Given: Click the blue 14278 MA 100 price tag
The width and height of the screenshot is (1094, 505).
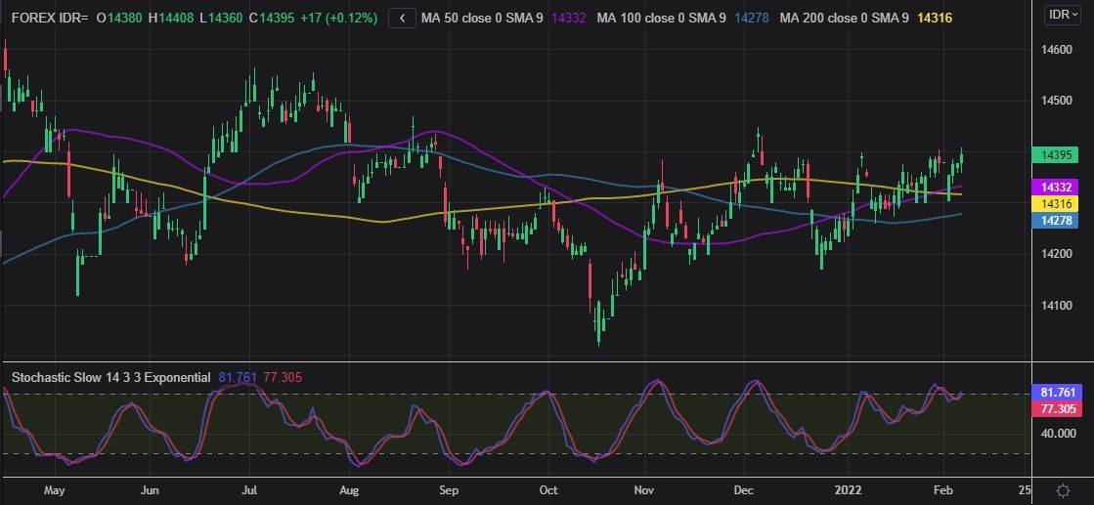Looking at the screenshot, I should click(1054, 221).
